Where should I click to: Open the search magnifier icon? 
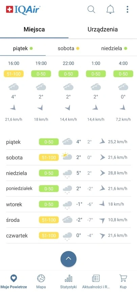91,9
